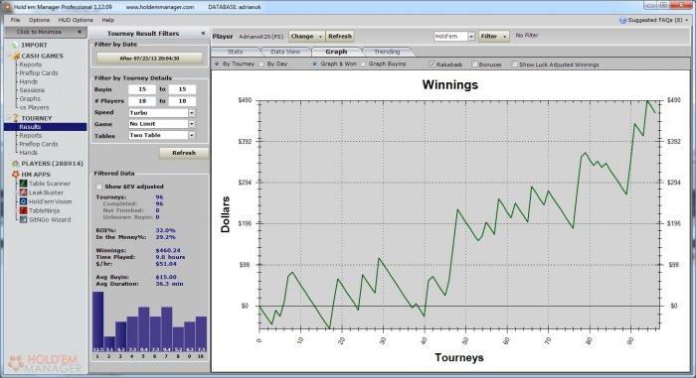The image size is (696, 378).
Task: Open the Hold'em Vision app icon
Action: pos(24,201)
